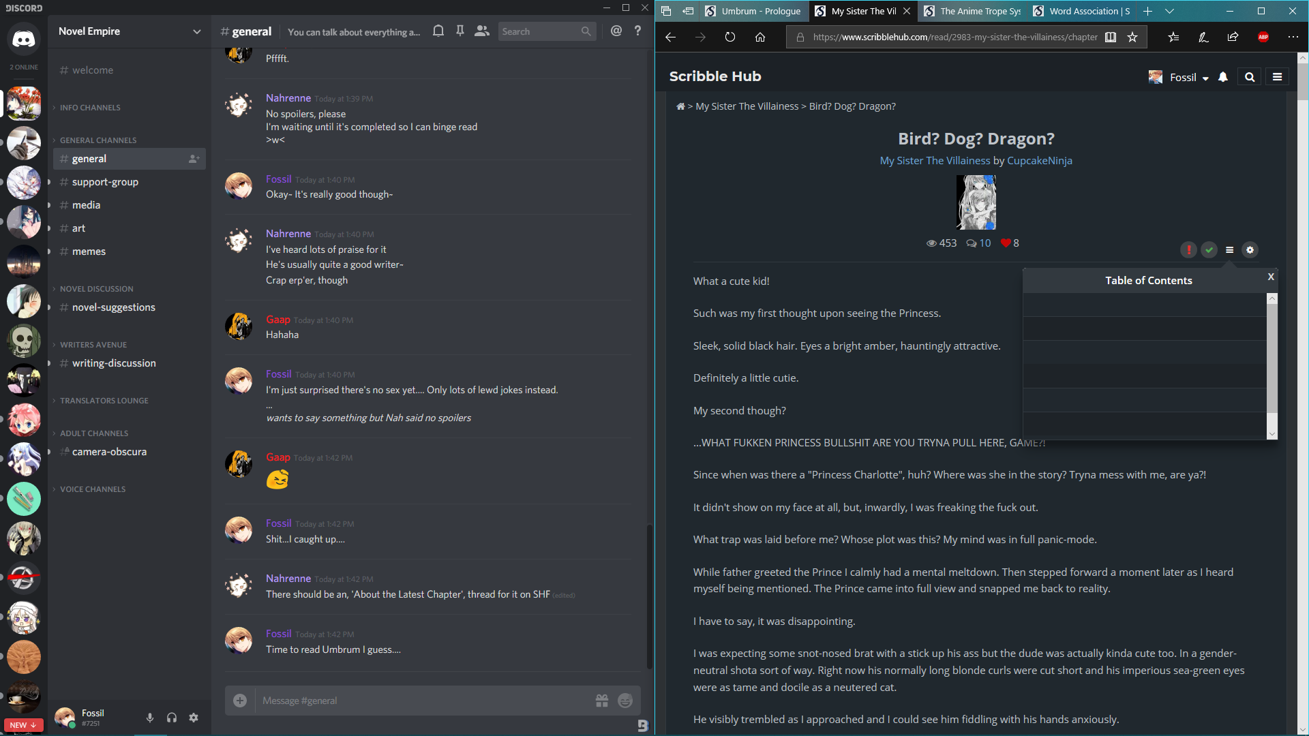Mark the chapter as read with green checkmark
This screenshot has width=1309, height=736.
point(1209,250)
